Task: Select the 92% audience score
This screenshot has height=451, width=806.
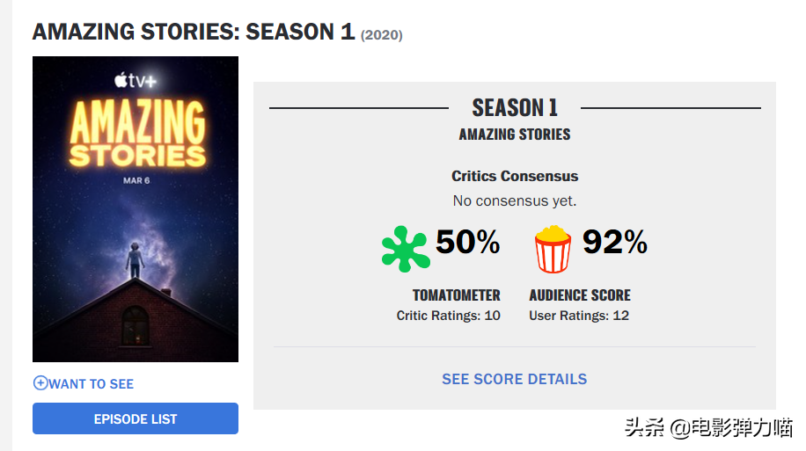Action: click(615, 242)
